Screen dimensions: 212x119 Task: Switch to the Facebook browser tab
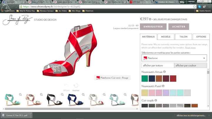tap(14, 2)
